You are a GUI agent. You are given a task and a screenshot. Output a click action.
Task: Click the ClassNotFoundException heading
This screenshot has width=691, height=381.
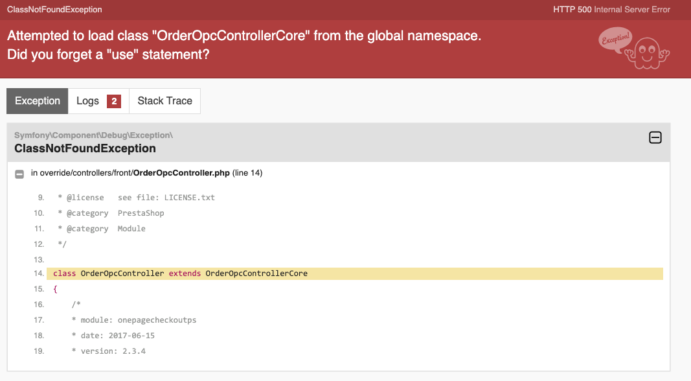tap(85, 148)
